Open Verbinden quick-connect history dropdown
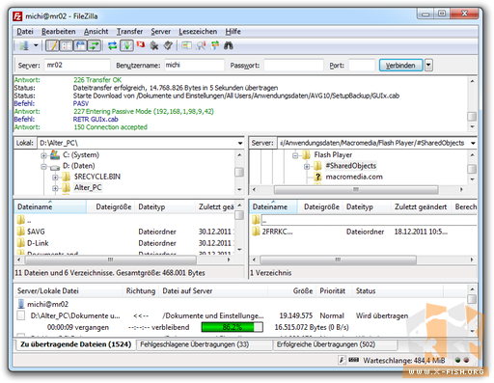The width and height of the screenshot is (494, 383). tap(428, 66)
